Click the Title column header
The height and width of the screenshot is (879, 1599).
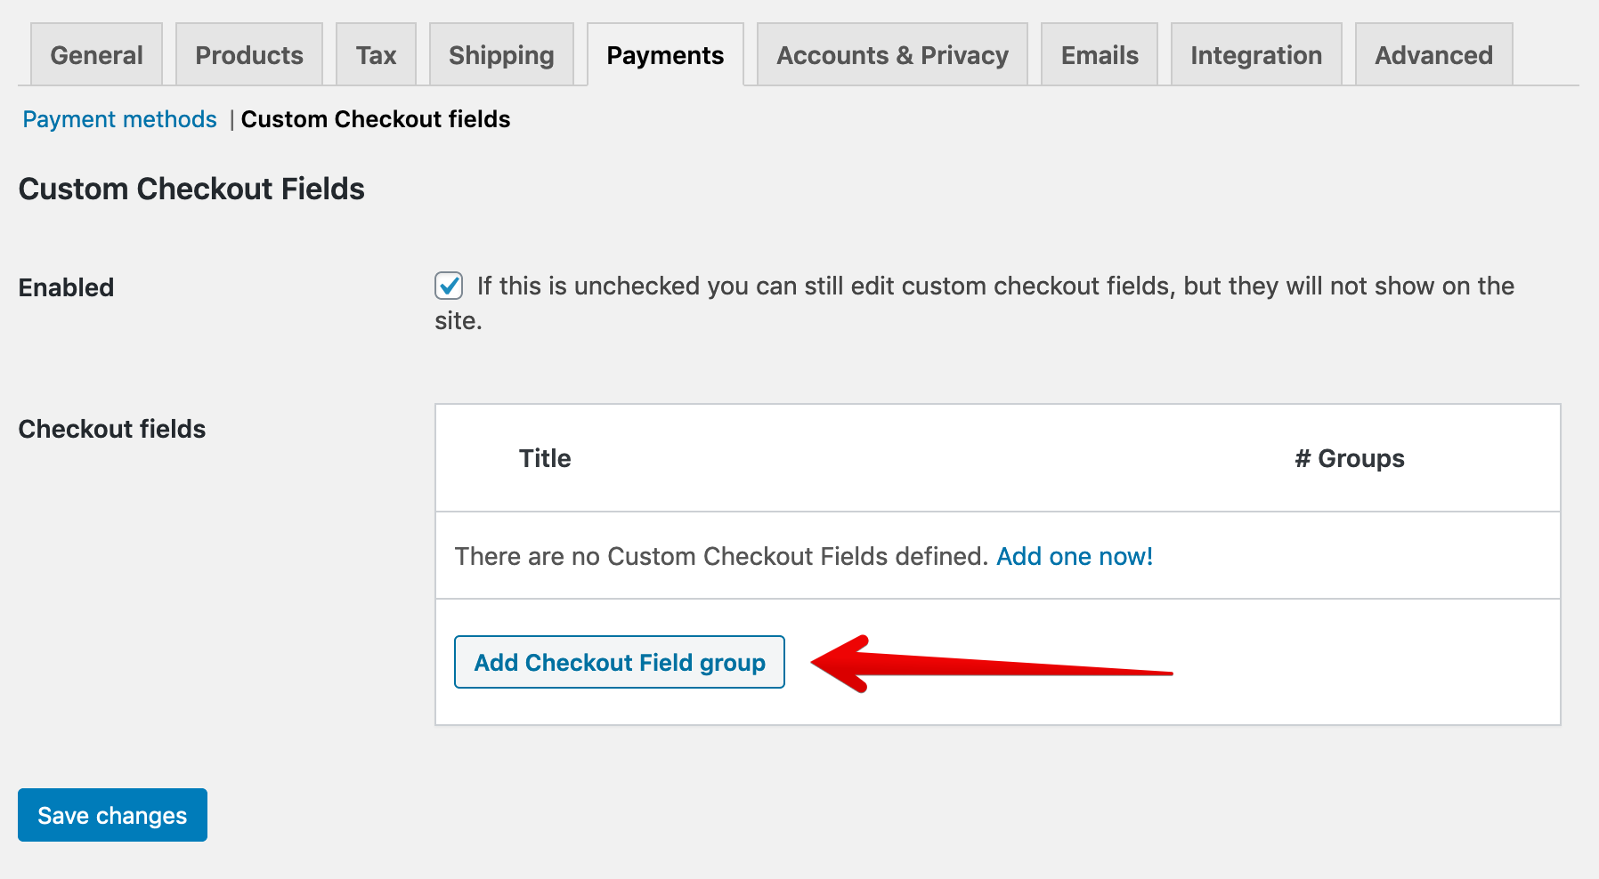tap(545, 458)
